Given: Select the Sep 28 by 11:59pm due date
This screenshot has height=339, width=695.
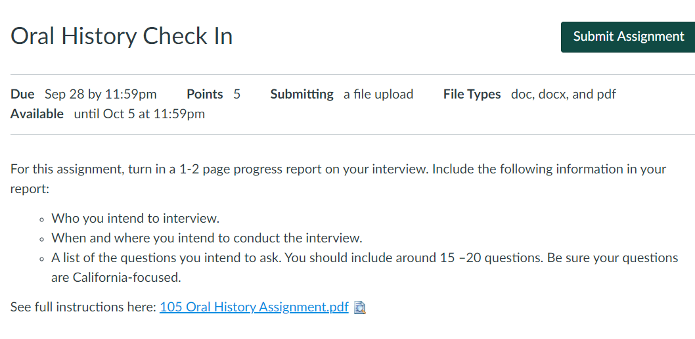Looking at the screenshot, I should click(101, 95).
